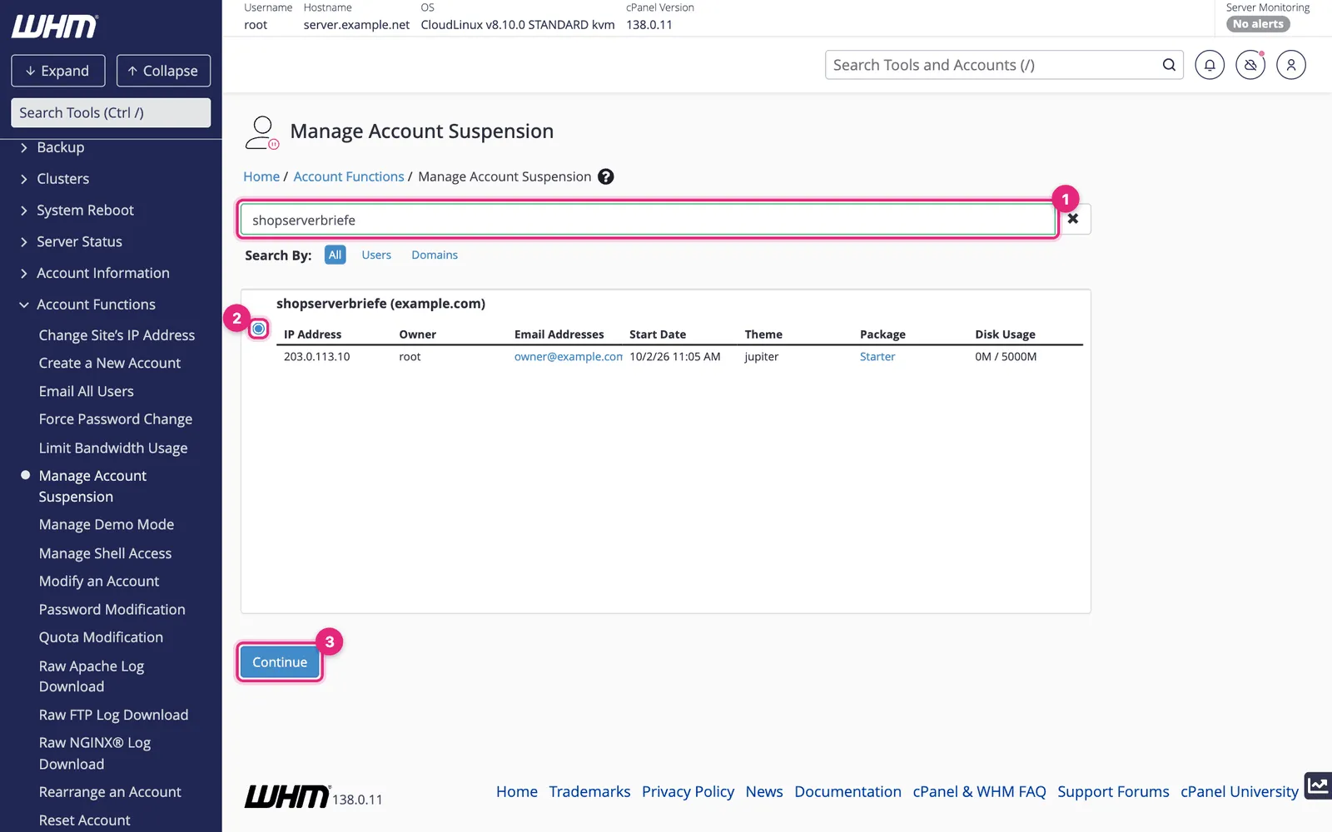Follow the Home breadcrumb link
Image resolution: width=1332 pixels, height=832 pixels.
(261, 176)
